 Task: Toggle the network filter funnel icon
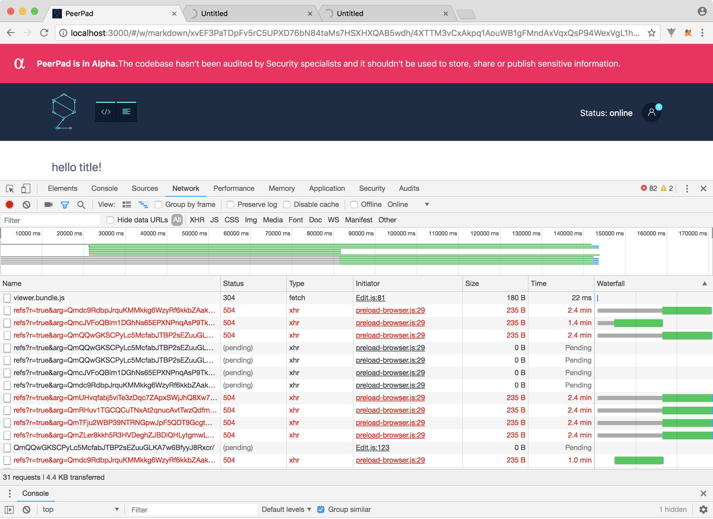pyautogui.click(x=65, y=205)
